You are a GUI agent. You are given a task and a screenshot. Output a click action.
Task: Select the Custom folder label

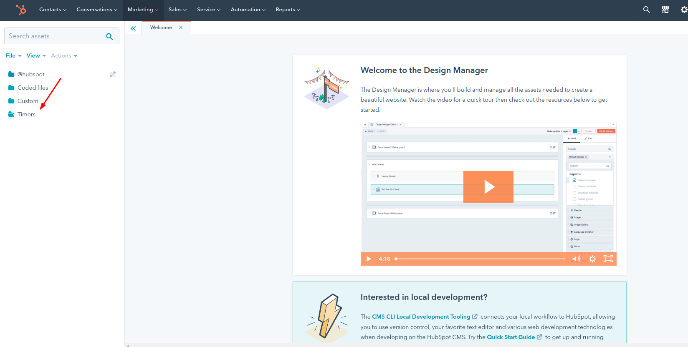tap(28, 101)
